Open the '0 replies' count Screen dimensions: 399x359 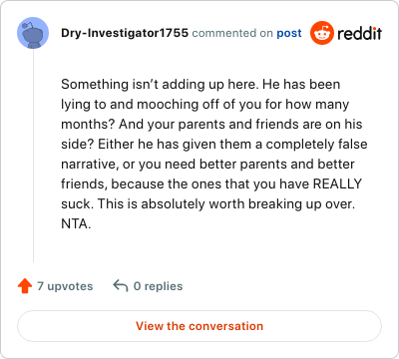[x=158, y=286]
